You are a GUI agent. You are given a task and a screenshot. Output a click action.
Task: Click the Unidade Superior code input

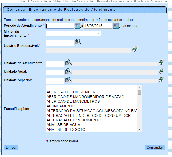(55, 81)
